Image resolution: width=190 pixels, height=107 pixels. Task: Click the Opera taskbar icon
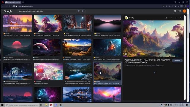tap(51, 105)
